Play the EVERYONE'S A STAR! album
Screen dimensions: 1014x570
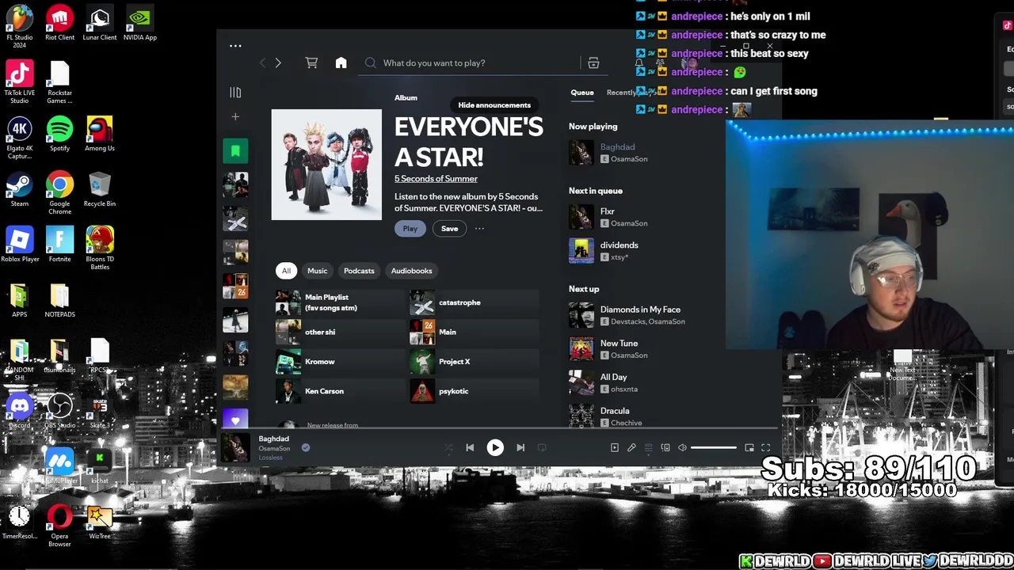click(x=410, y=229)
